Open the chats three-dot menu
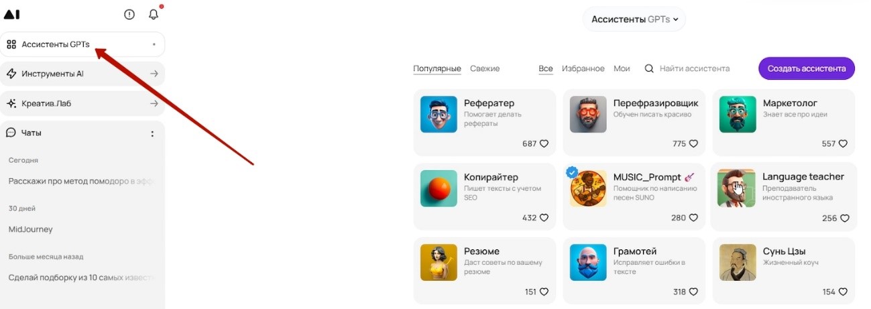 pos(152,133)
